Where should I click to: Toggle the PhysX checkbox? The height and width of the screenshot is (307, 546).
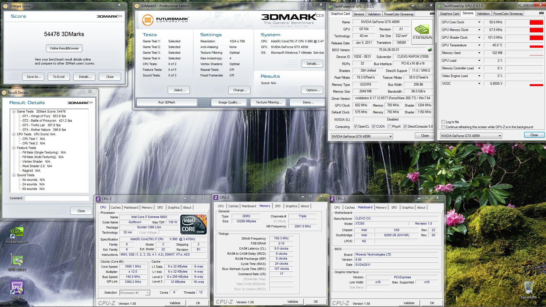tap(389, 126)
